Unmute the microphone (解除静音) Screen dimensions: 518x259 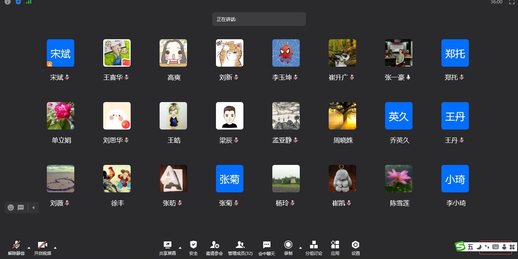pyautogui.click(x=16, y=245)
